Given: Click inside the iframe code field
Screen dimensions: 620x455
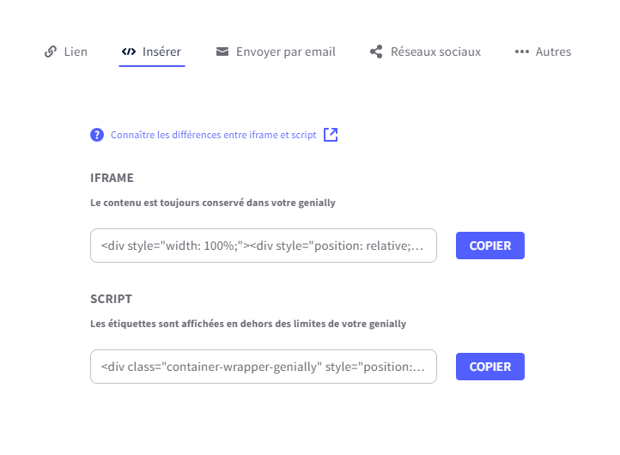Looking at the screenshot, I should [263, 246].
